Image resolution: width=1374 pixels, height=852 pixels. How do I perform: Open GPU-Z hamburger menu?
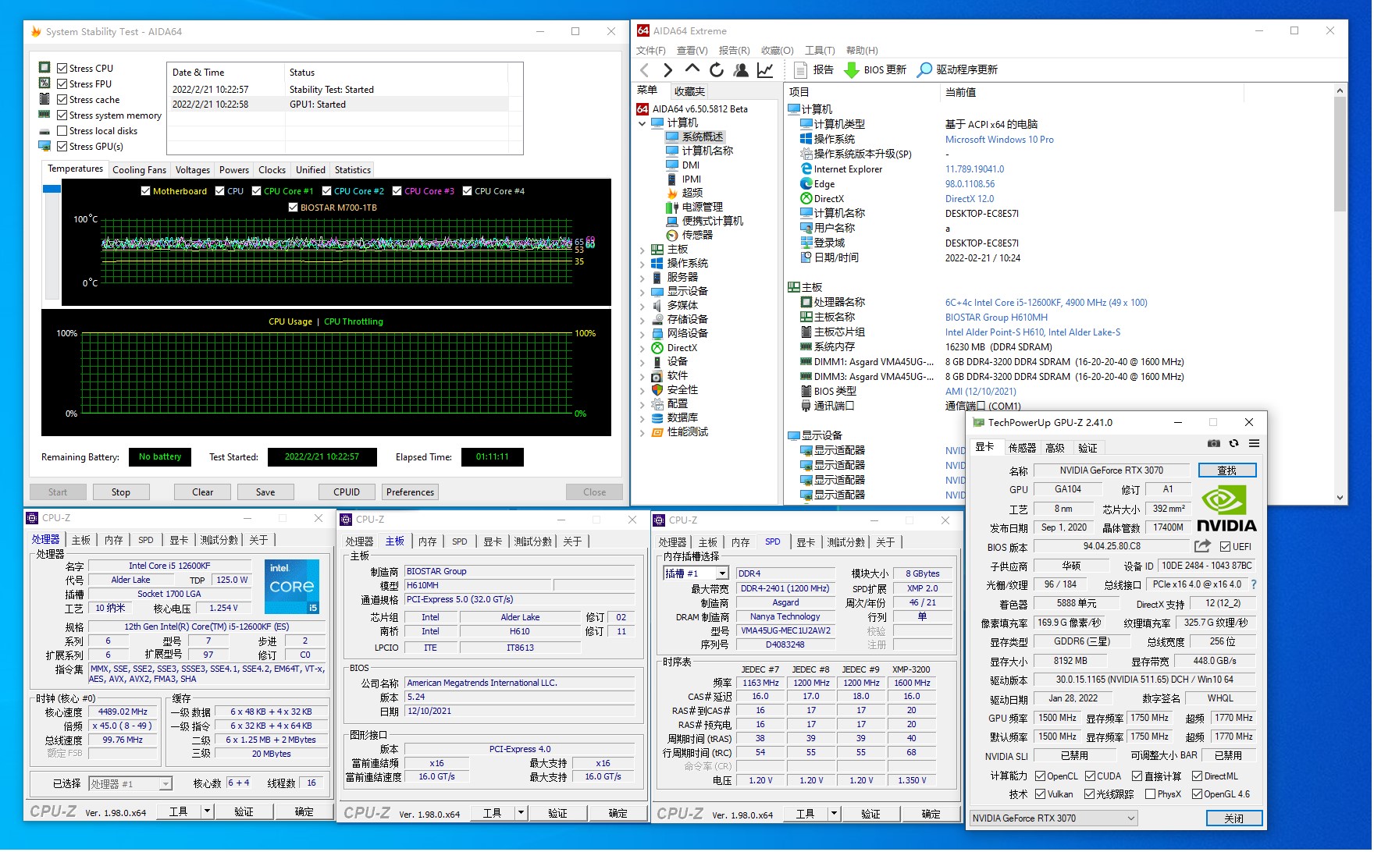pyautogui.click(x=1254, y=443)
